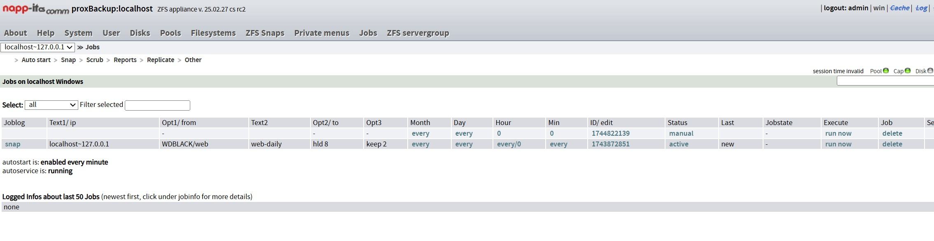Click 'session time invalid' text
The width and height of the screenshot is (934, 241).
pos(838,71)
